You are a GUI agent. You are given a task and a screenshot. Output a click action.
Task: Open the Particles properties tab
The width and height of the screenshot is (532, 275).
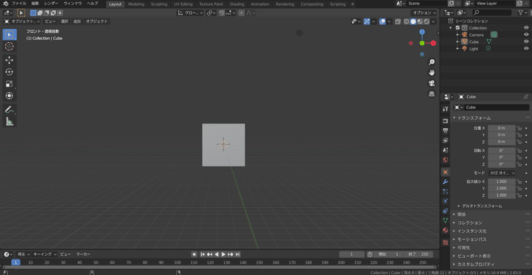(446, 191)
